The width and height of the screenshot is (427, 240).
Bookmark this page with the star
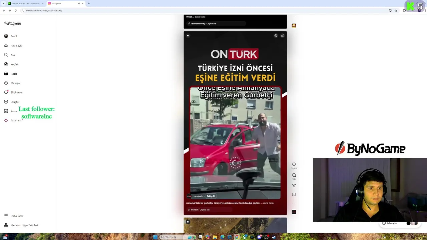point(396,10)
